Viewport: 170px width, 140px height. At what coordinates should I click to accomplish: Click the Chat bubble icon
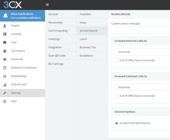(x=5, y=42)
